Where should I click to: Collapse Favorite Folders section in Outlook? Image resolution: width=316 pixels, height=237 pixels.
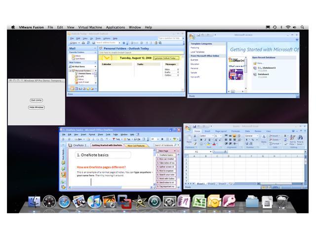coord(95,52)
